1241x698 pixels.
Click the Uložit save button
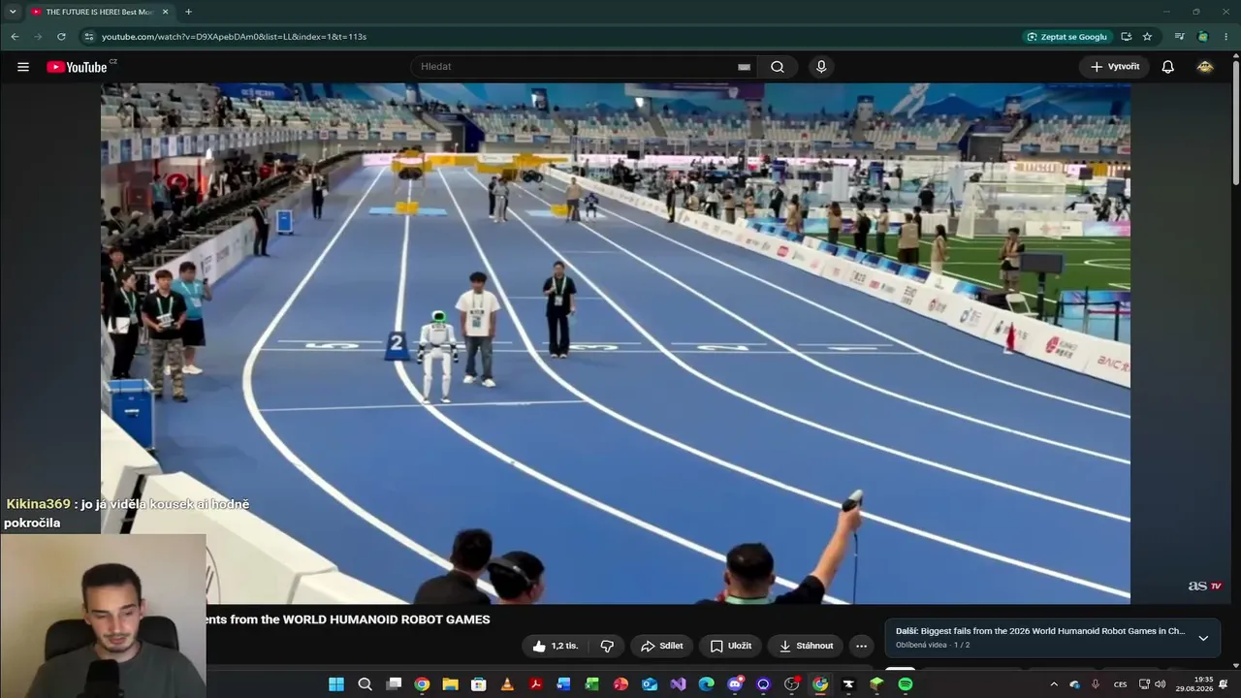tap(730, 646)
